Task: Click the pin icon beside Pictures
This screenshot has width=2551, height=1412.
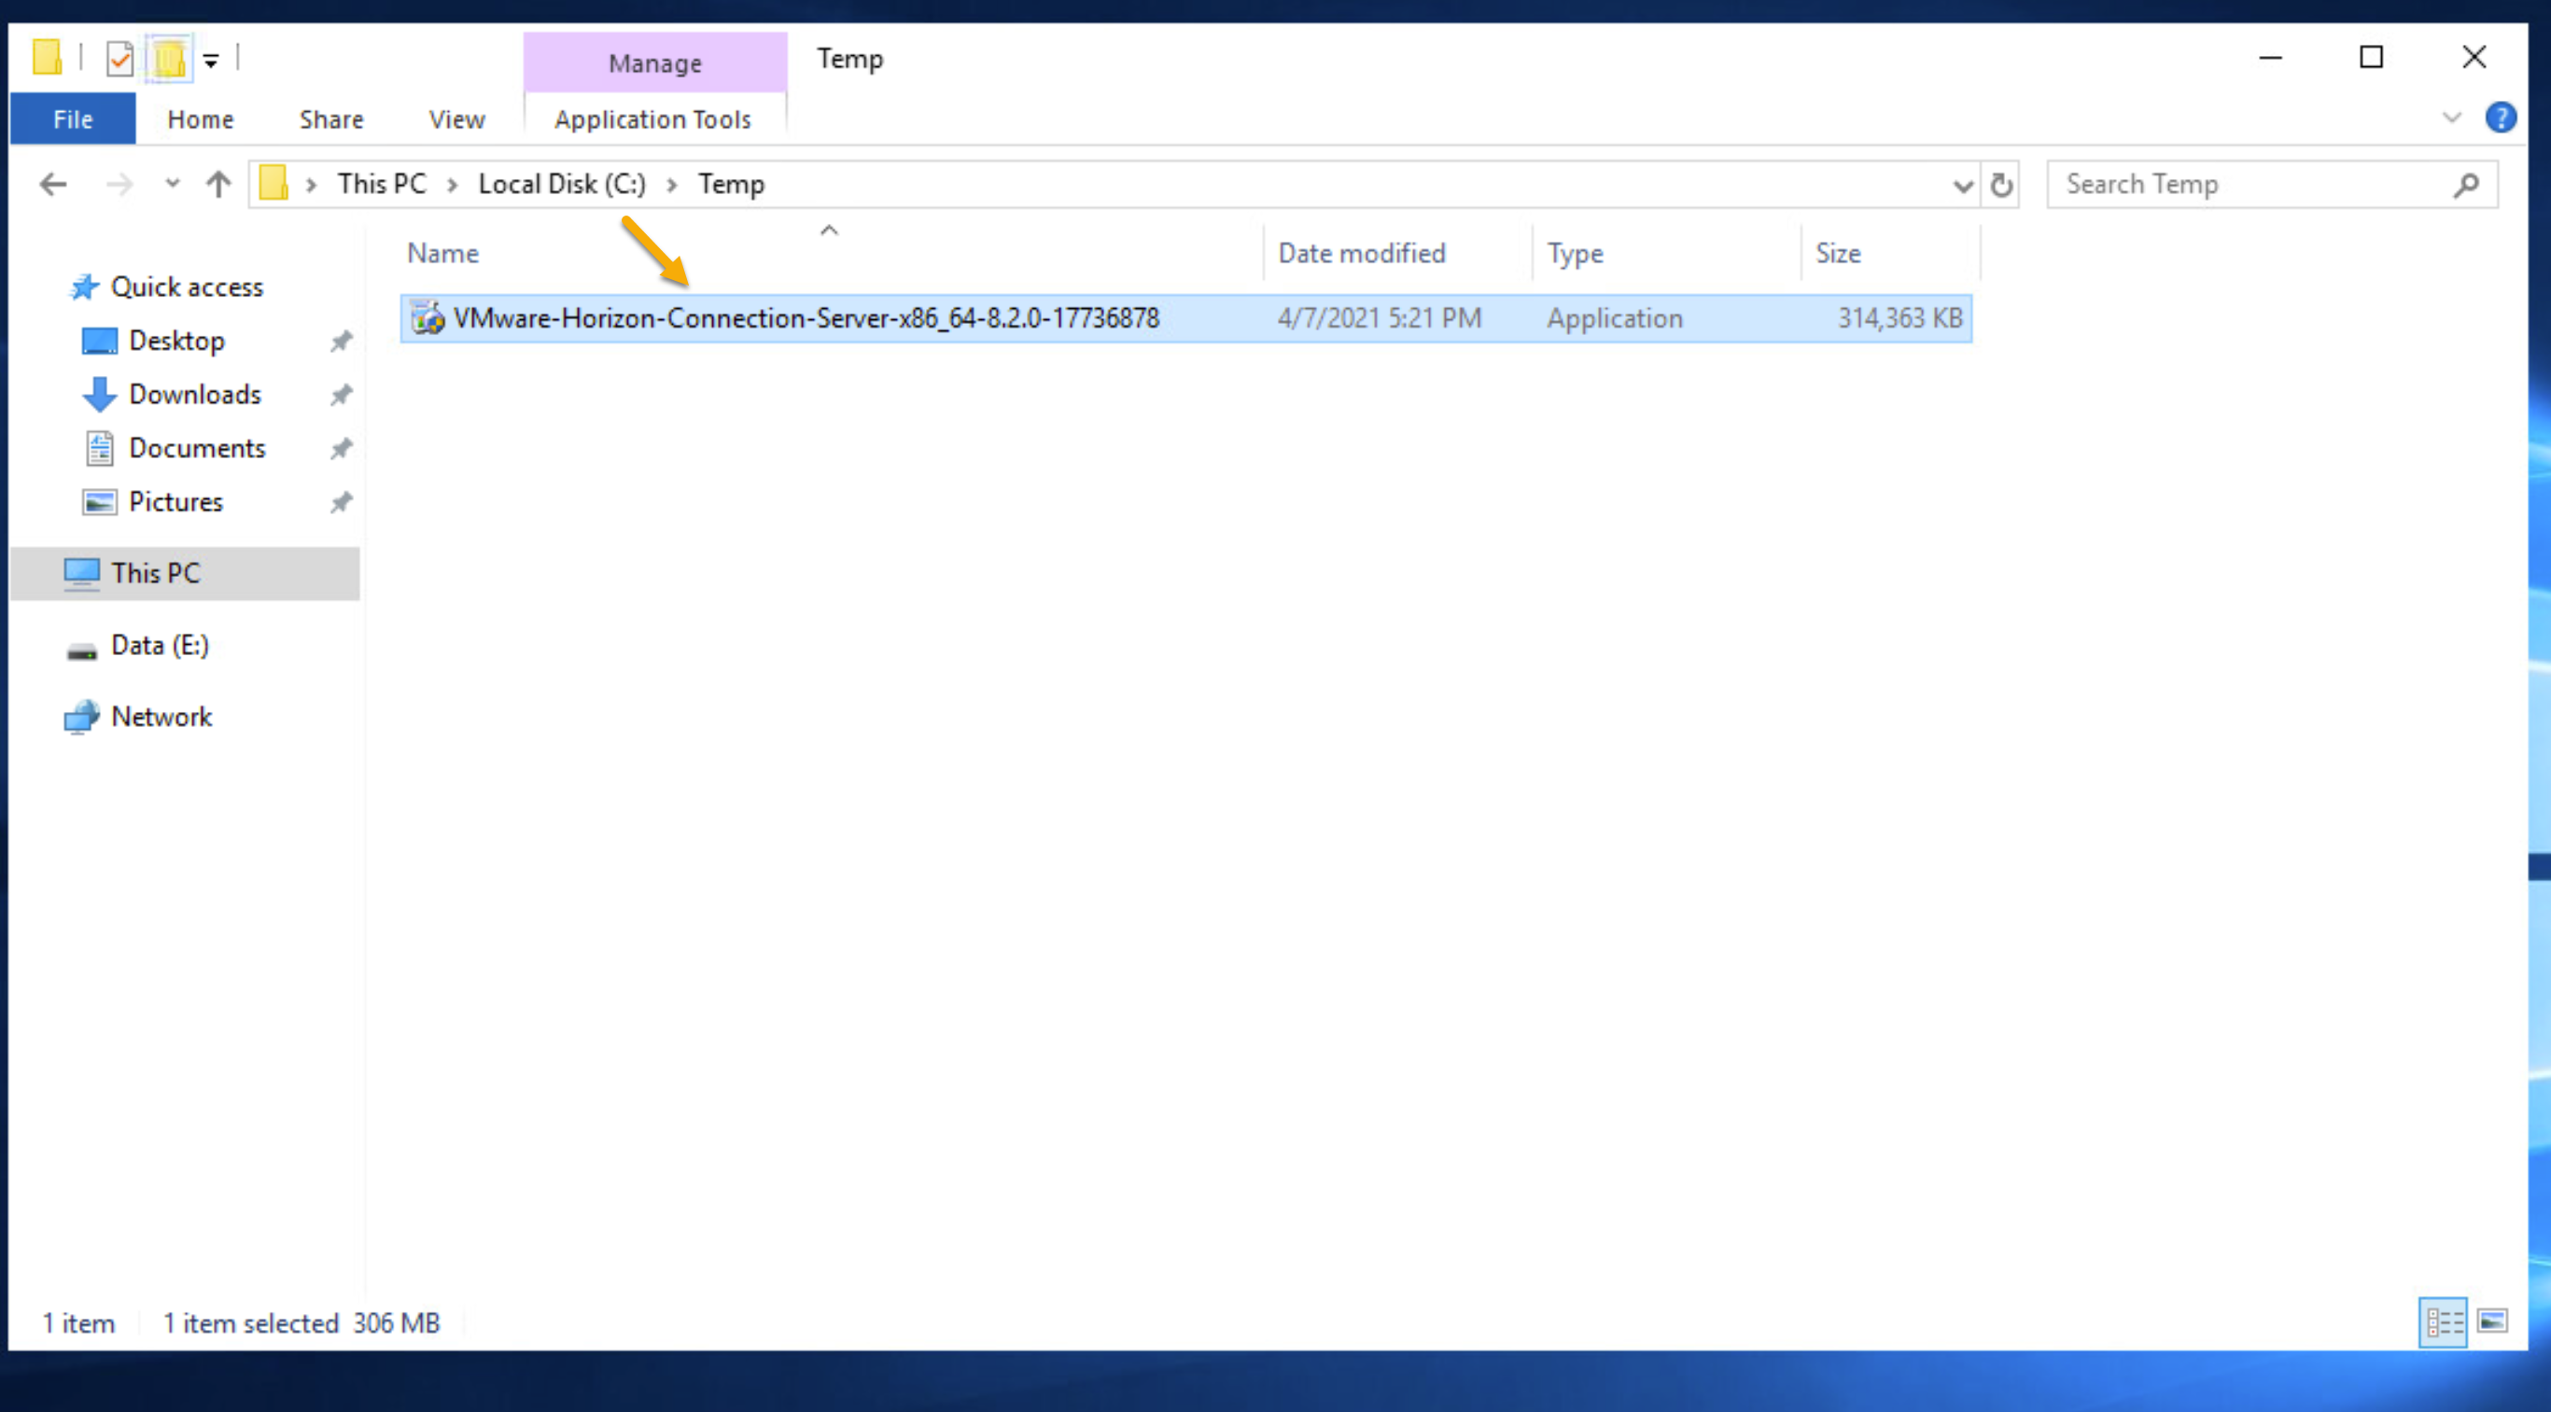Action: pos(342,502)
